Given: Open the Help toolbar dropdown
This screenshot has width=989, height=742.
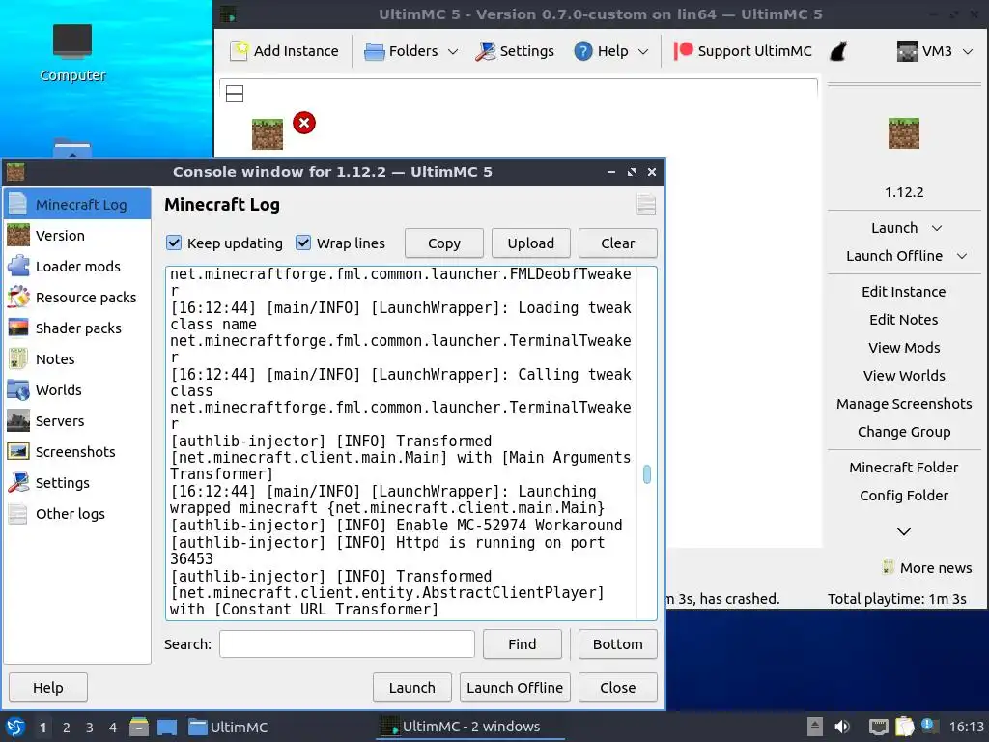Looking at the screenshot, I should point(610,51).
